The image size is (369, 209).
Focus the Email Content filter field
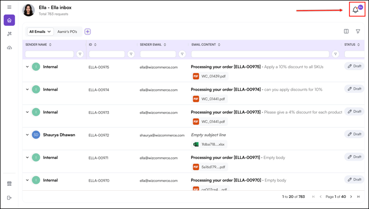tap(261, 54)
